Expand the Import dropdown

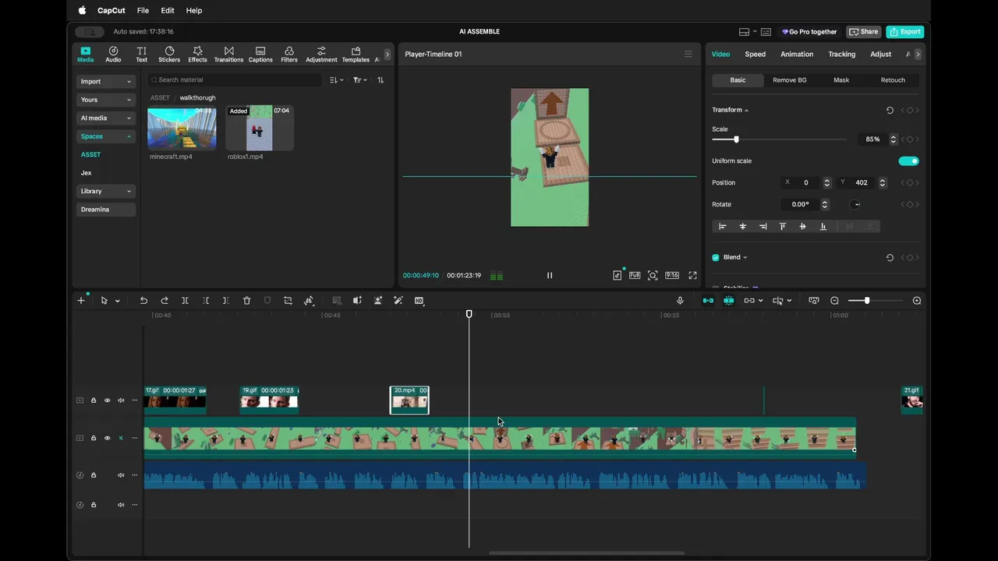click(x=106, y=81)
